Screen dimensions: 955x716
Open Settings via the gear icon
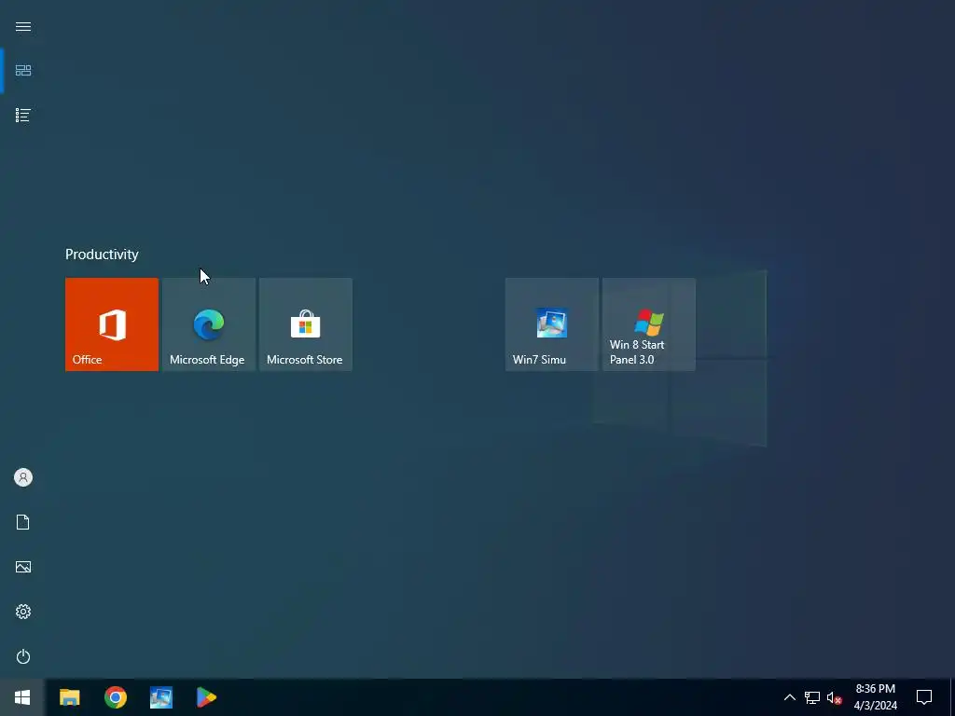tap(23, 612)
